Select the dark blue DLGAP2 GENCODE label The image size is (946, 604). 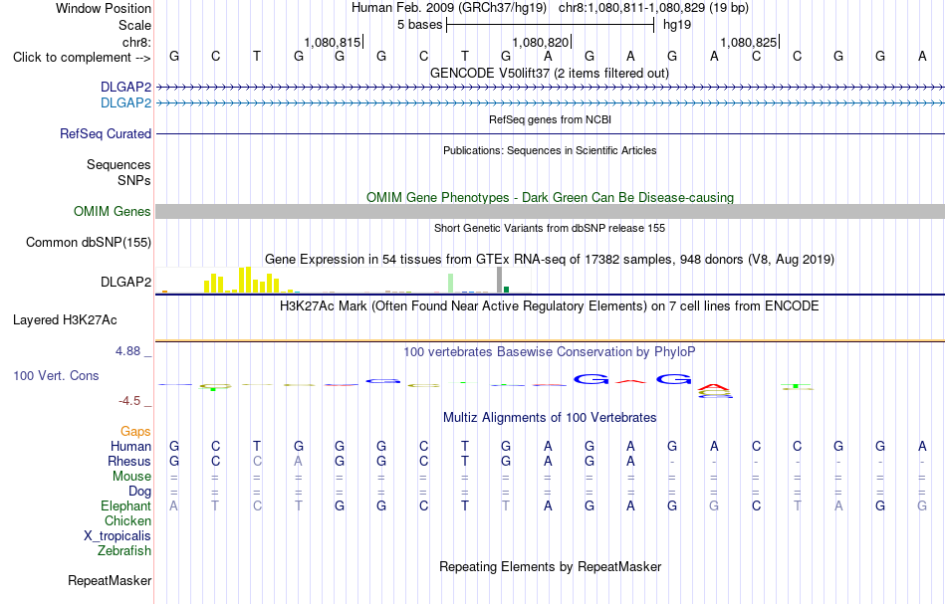[x=125, y=88]
